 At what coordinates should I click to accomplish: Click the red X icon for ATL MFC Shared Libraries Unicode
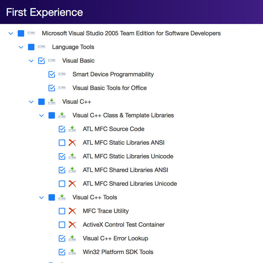(72, 184)
